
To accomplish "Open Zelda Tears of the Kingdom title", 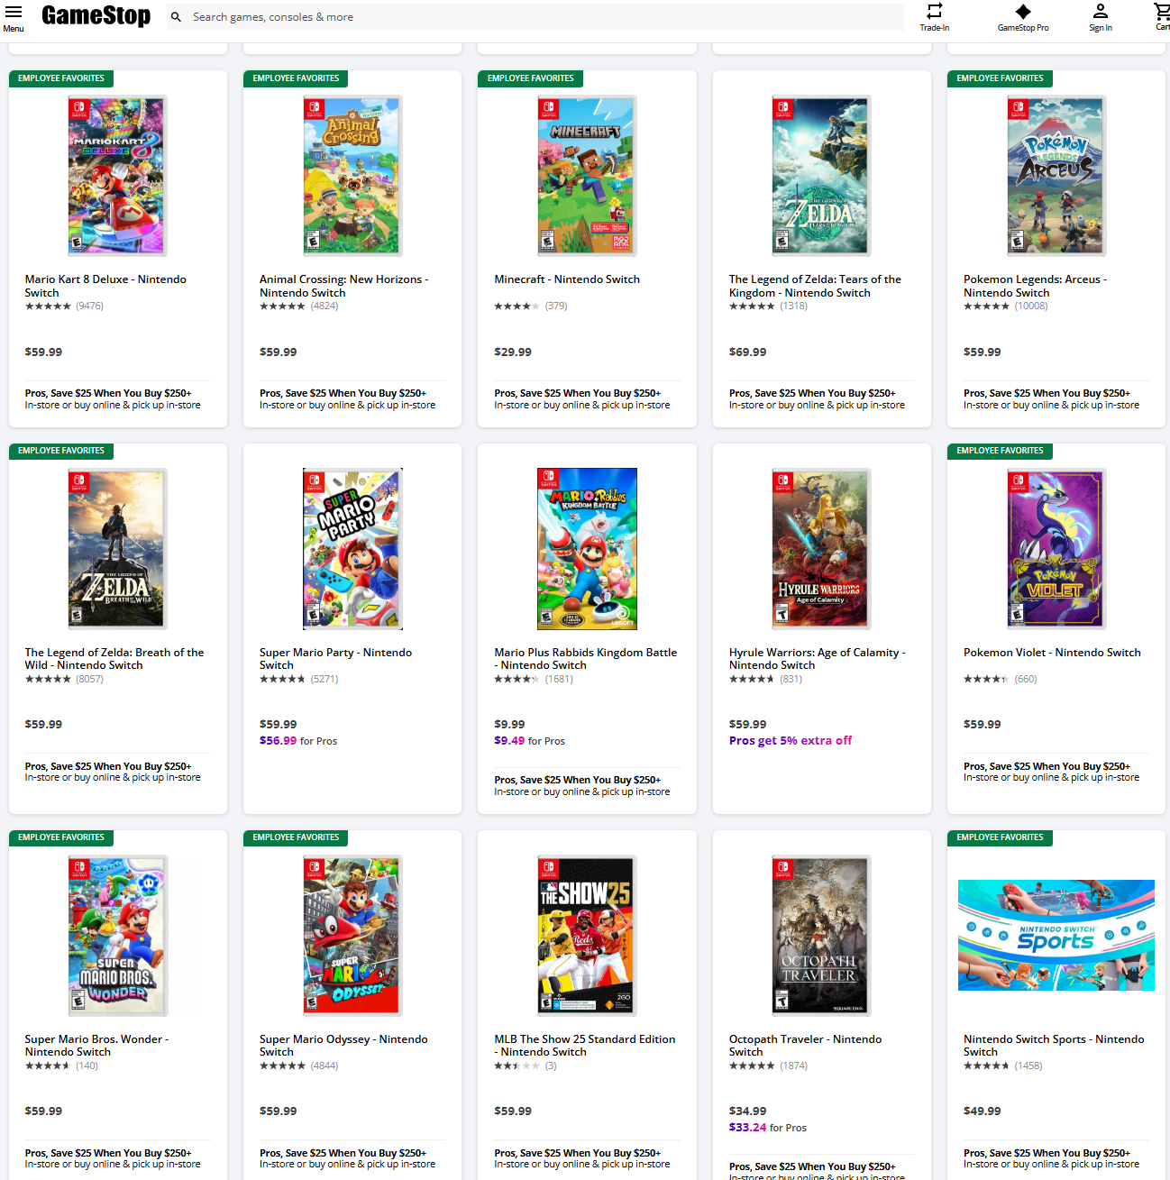I will coord(814,286).
